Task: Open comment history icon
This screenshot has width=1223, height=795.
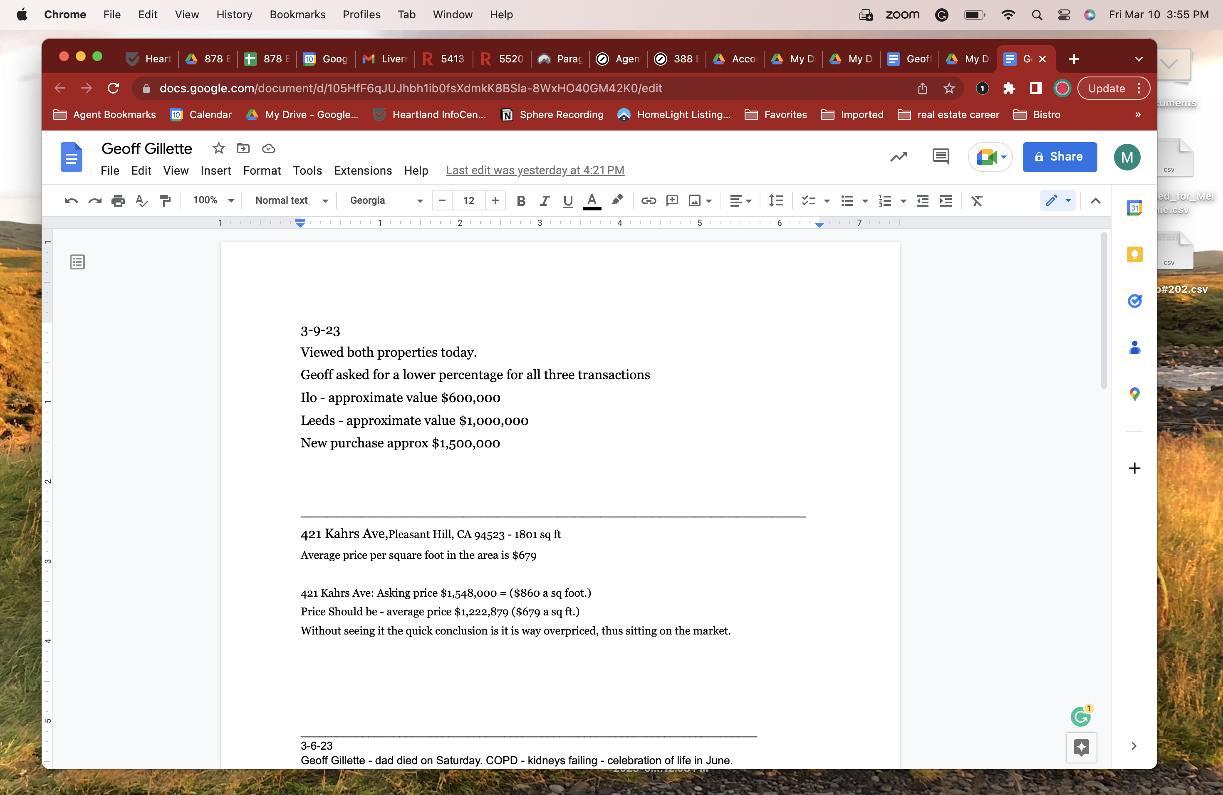Action: (941, 157)
